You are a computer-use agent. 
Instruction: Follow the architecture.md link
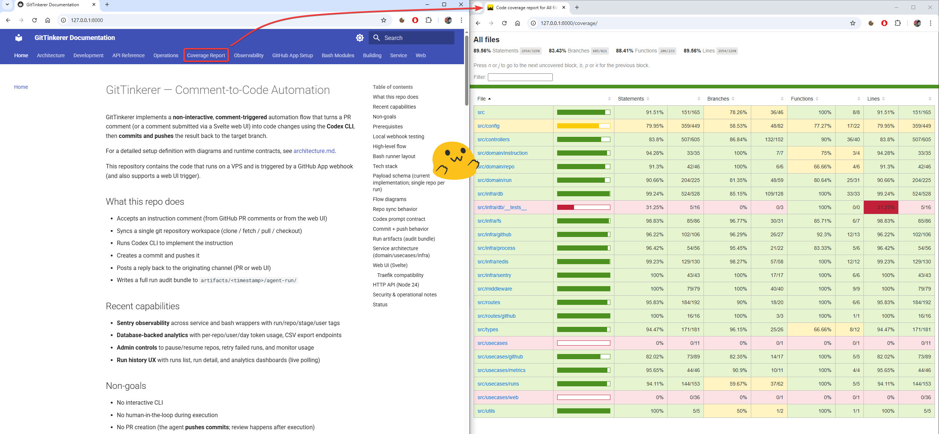coord(314,151)
